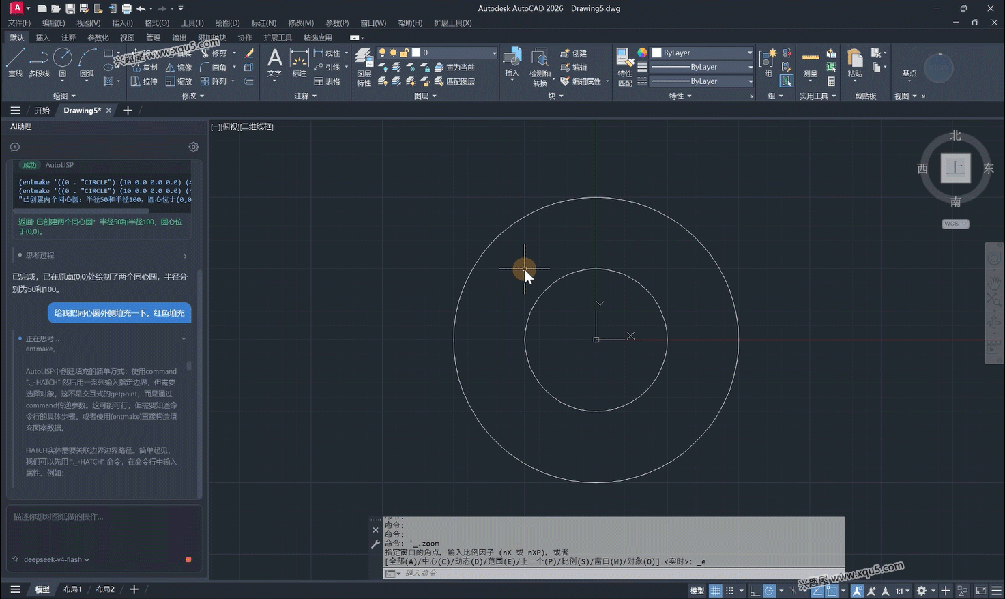Click the Trim (修剪) tool

(x=214, y=53)
